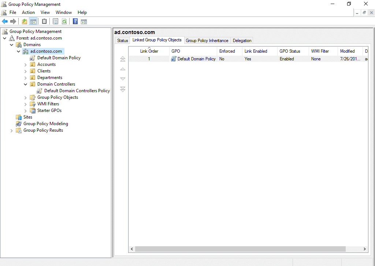Click the Domains folder icon
This screenshot has height=266, width=375.
pos(19,45)
